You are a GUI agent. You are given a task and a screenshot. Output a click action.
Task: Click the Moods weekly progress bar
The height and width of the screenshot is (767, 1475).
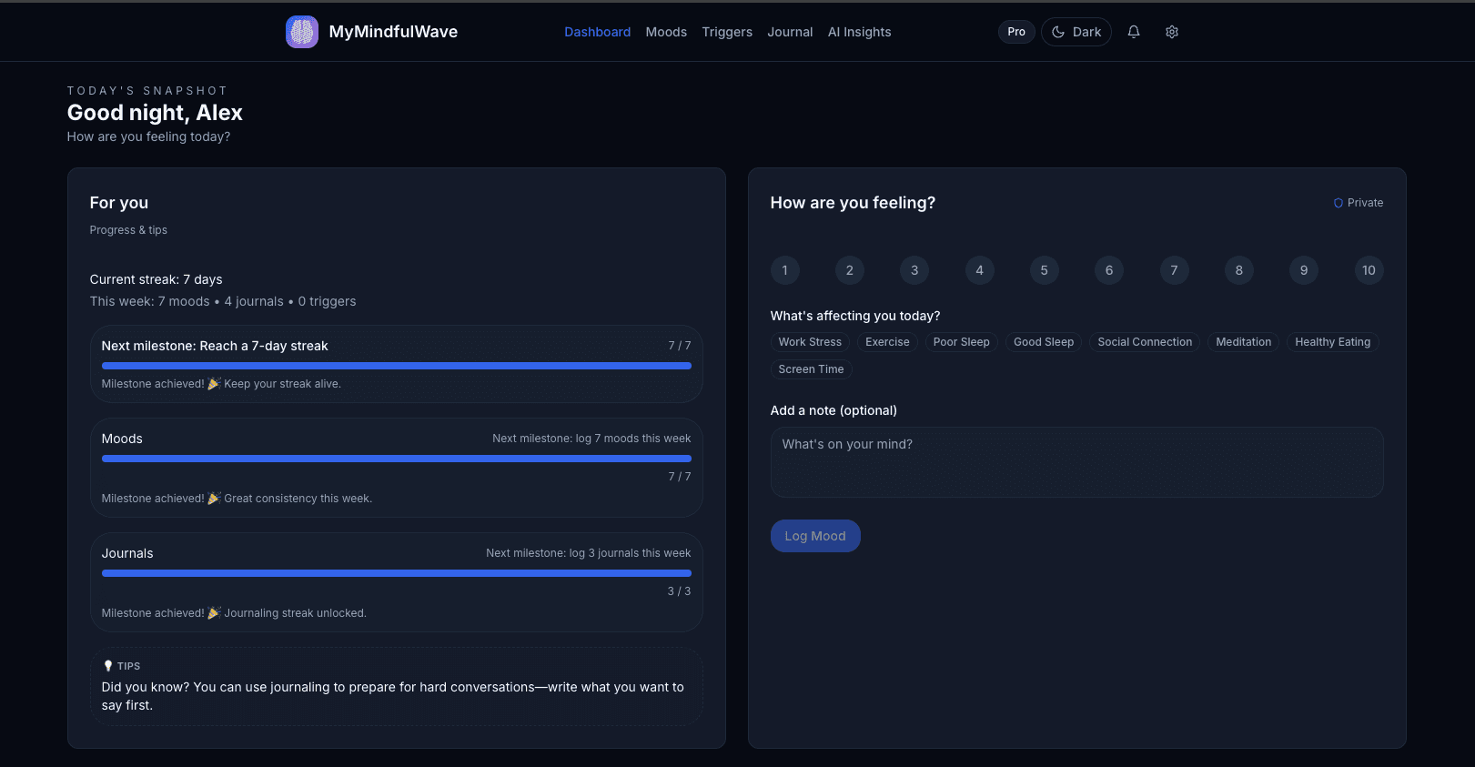(x=397, y=459)
